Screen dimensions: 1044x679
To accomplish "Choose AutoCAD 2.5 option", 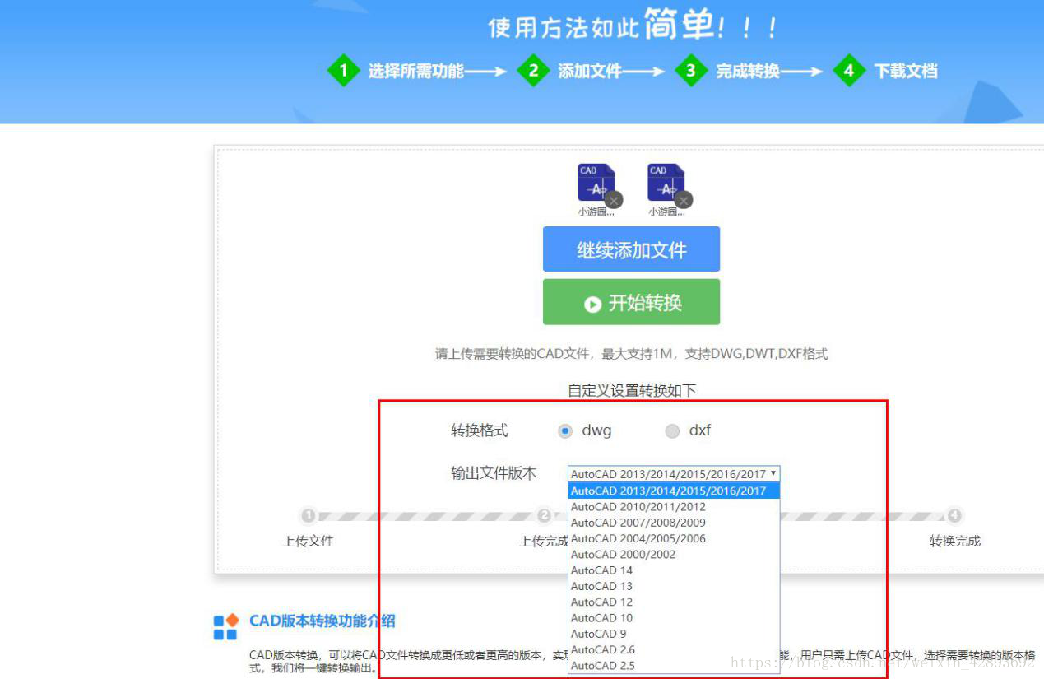I will coord(674,666).
